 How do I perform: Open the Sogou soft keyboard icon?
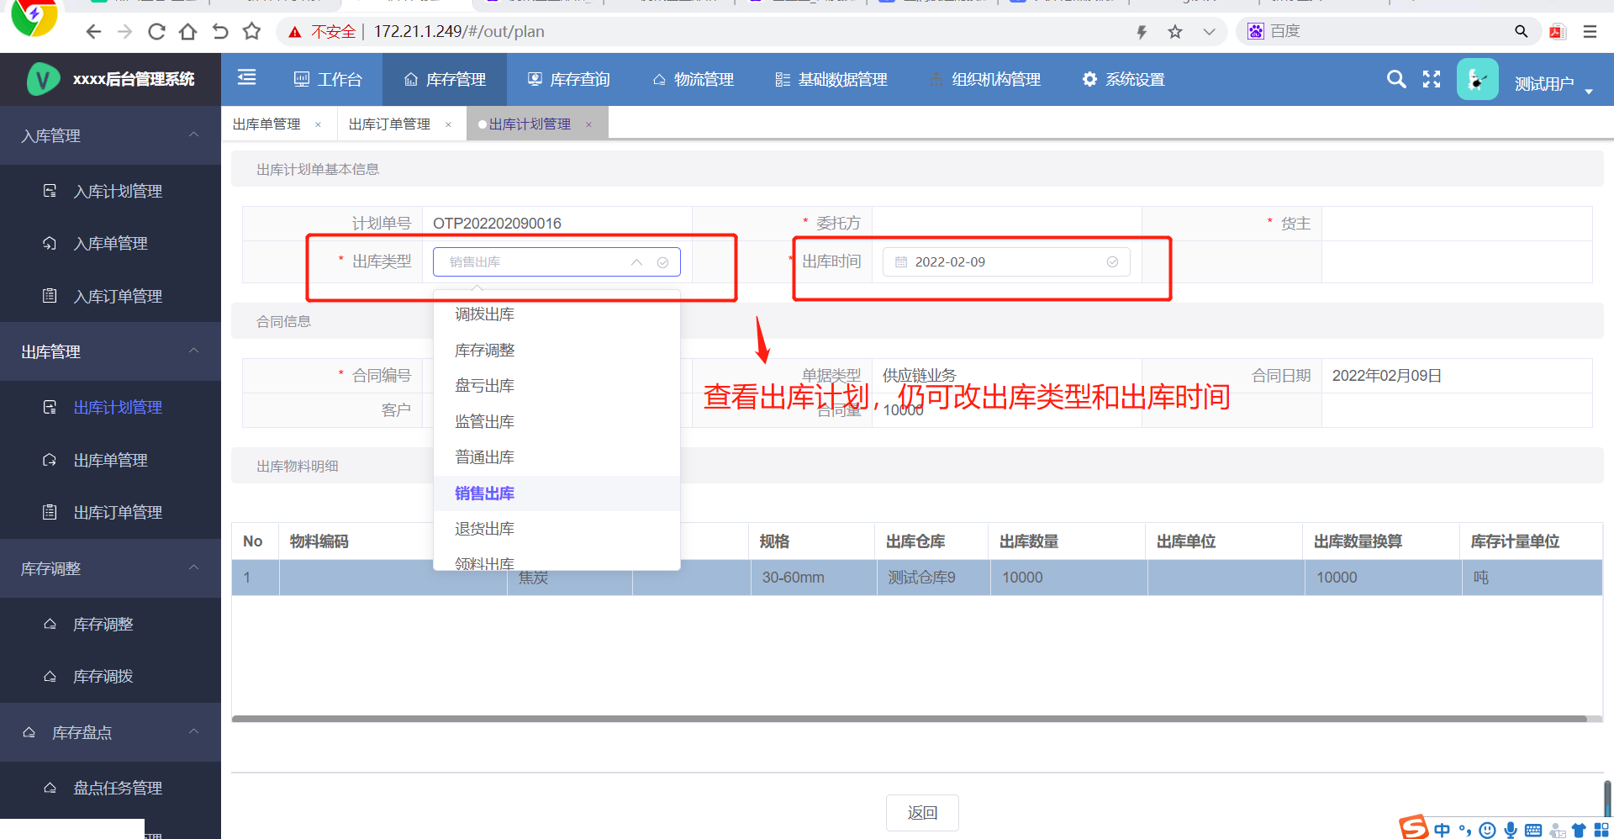(x=1533, y=831)
